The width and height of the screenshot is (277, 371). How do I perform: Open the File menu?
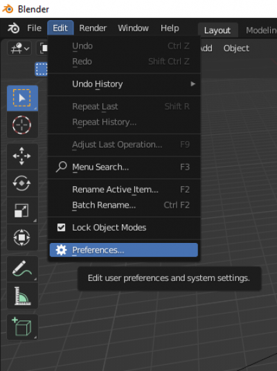tap(35, 28)
